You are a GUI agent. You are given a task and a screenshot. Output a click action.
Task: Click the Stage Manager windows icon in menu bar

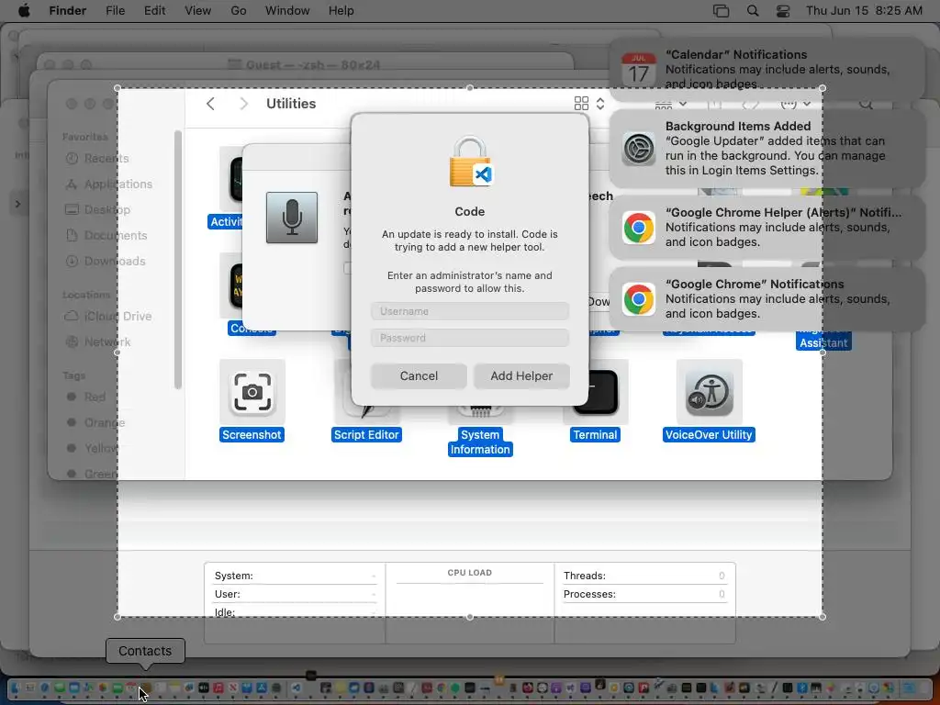click(722, 11)
